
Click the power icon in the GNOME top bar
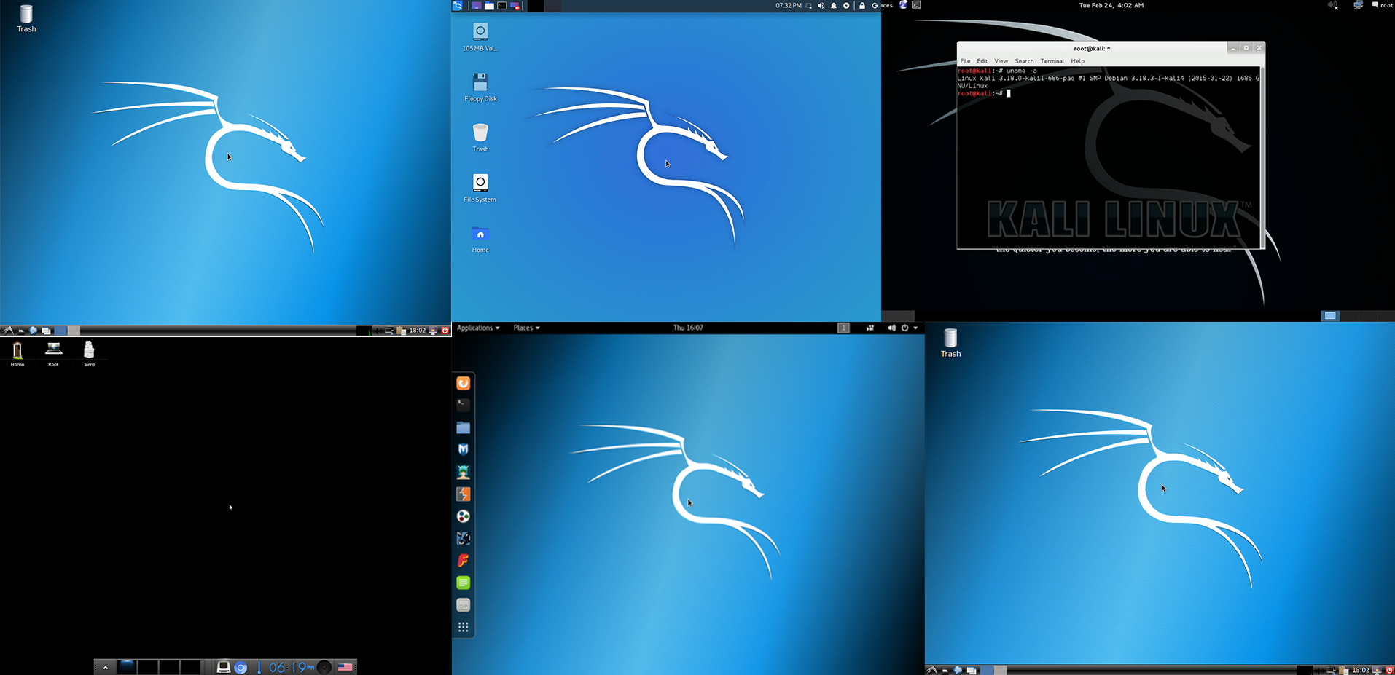(x=904, y=328)
